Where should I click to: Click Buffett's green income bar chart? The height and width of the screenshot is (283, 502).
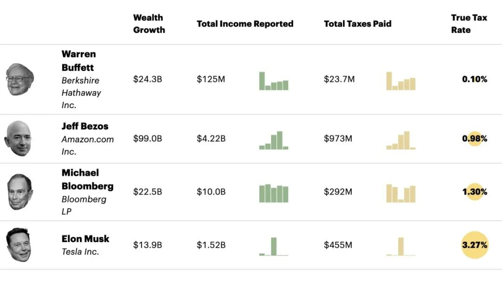pos(274,81)
